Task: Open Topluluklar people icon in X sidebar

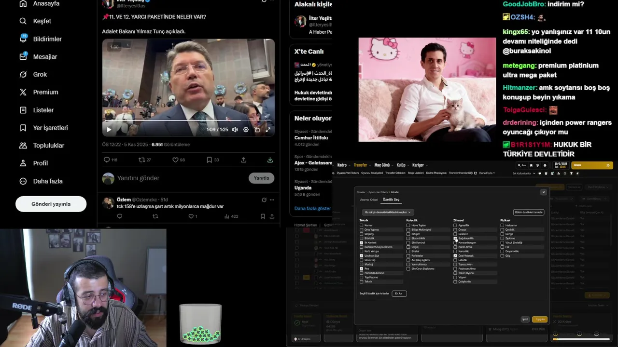Action: [x=23, y=146]
